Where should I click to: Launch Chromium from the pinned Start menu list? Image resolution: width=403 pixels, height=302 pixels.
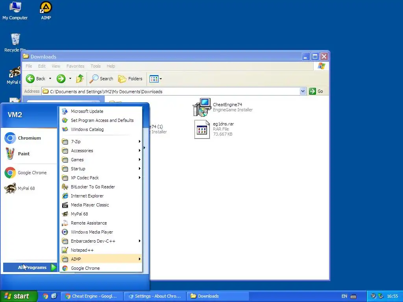[x=29, y=138]
